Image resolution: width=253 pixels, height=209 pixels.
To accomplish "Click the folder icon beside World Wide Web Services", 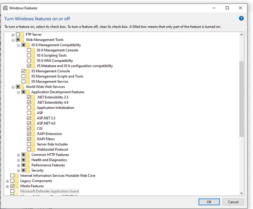I will coord(22,87).
